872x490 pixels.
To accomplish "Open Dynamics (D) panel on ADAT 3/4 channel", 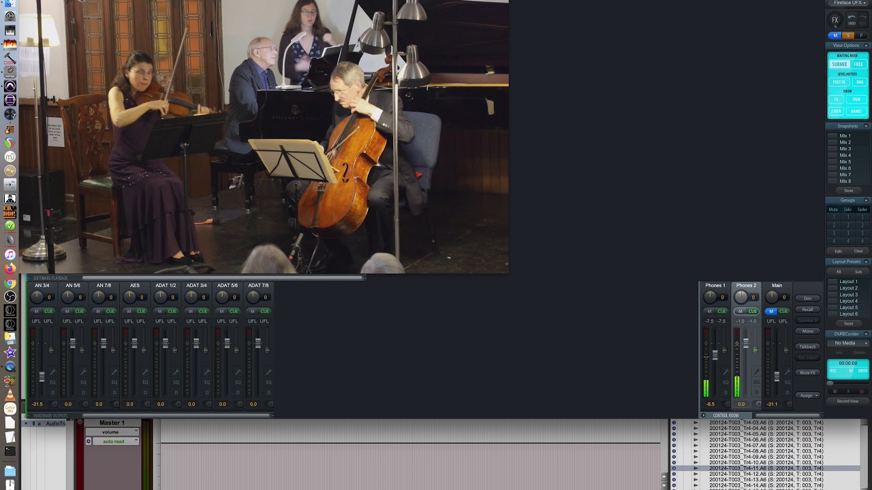I will [206, 393].
